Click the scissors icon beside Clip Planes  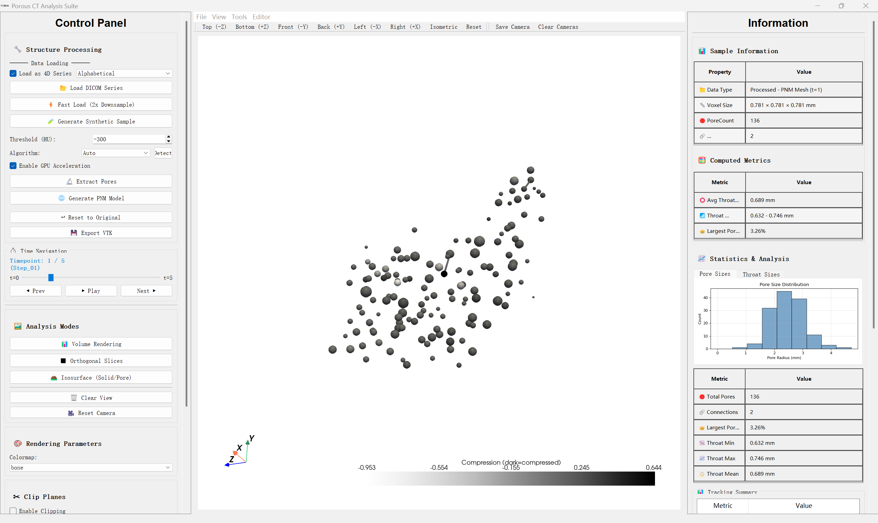tap(16, 497)
